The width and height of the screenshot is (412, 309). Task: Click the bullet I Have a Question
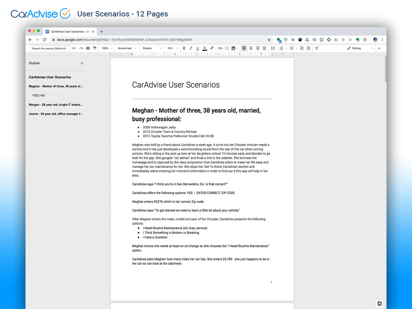[155, 237]
